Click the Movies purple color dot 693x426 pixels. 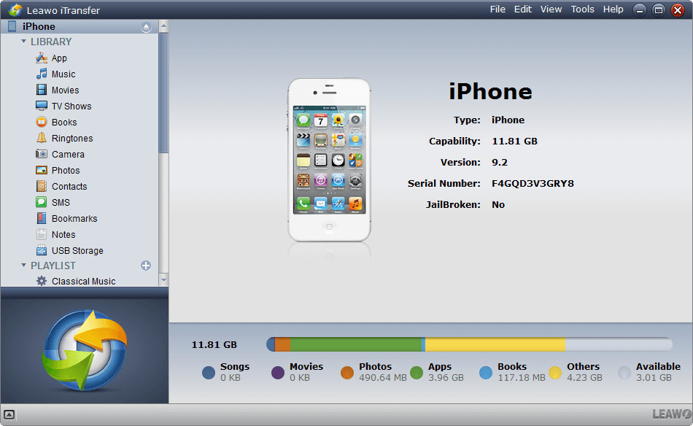point(278,373)
